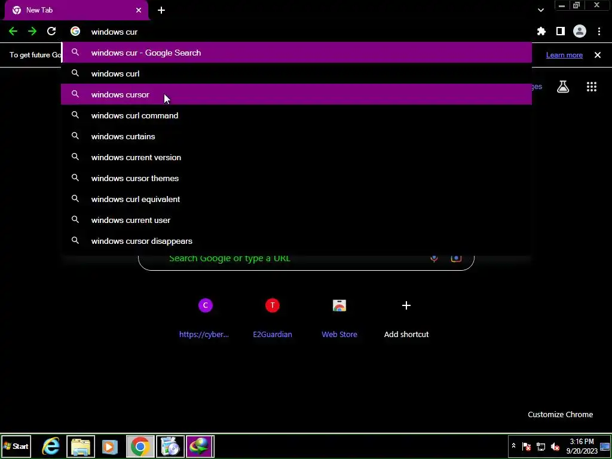
Task: Launch Internet Explorer from the taskbar
Action: pyautogui.click(x=51, y=446)
